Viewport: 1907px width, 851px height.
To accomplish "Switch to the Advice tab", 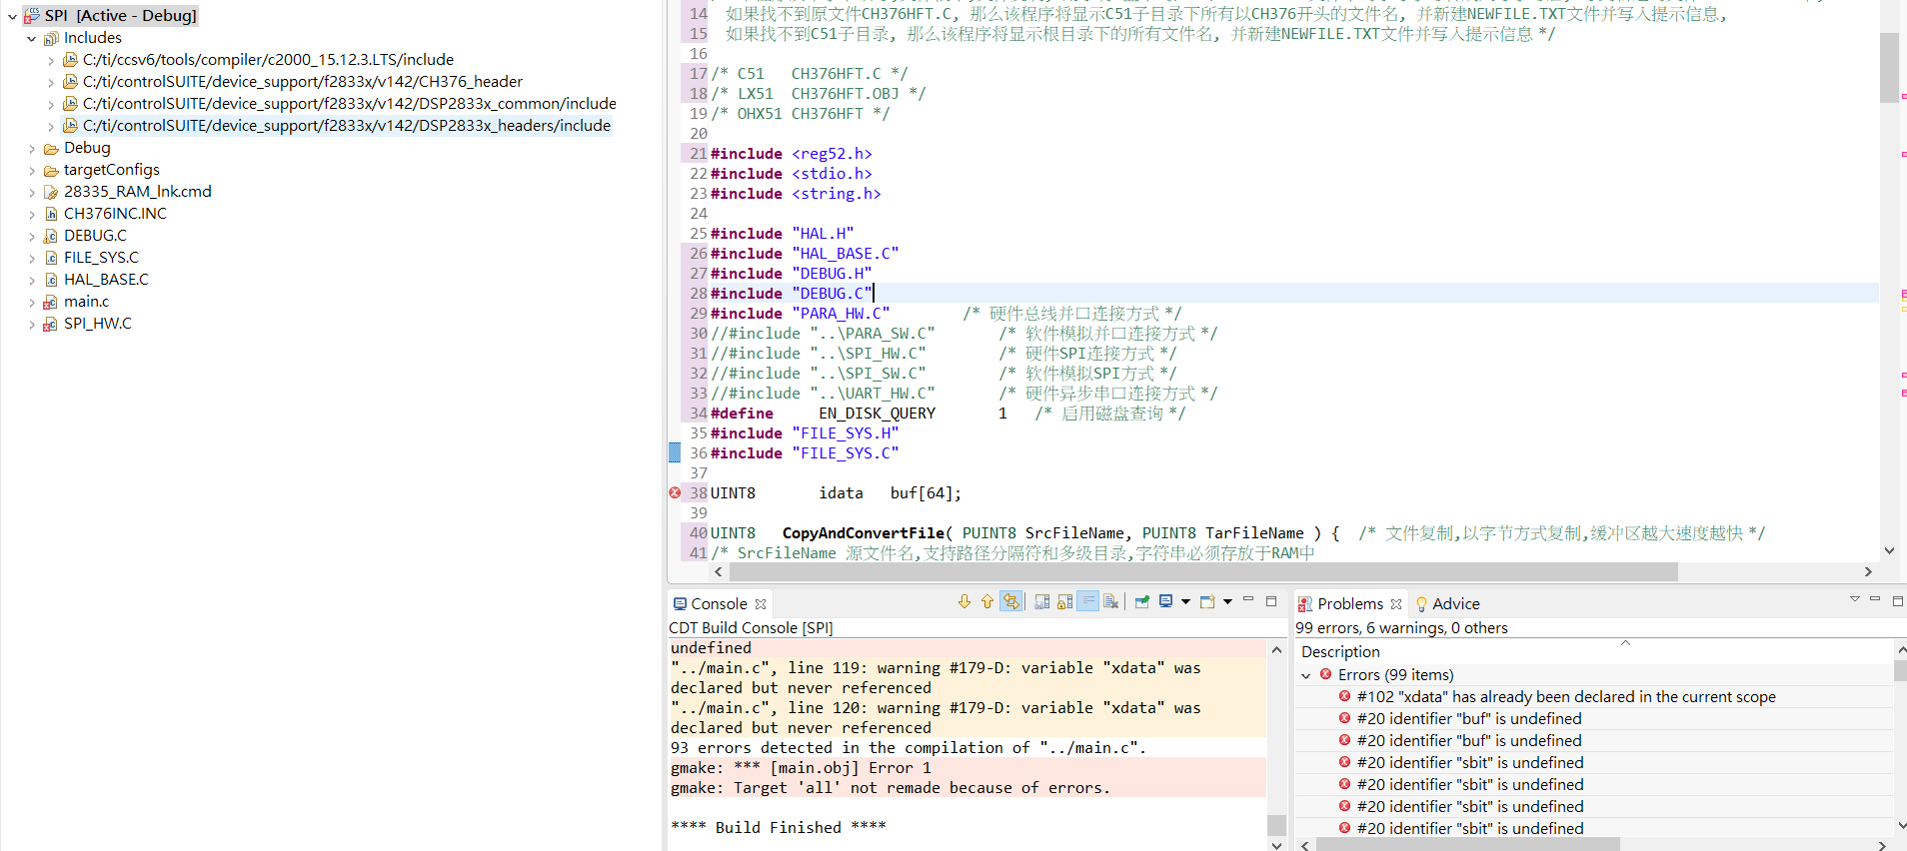I will (x=1447, y=604).
